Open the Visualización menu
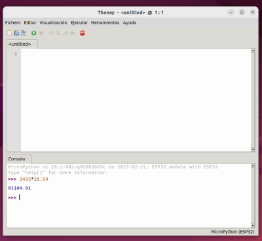Viewport: 262px width, 241px height. 53,23
